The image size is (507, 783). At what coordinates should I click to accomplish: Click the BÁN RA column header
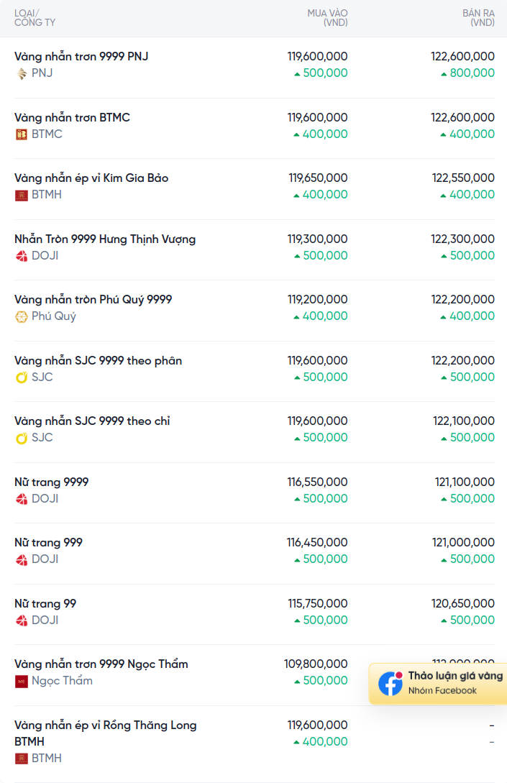tap(478, 18)
